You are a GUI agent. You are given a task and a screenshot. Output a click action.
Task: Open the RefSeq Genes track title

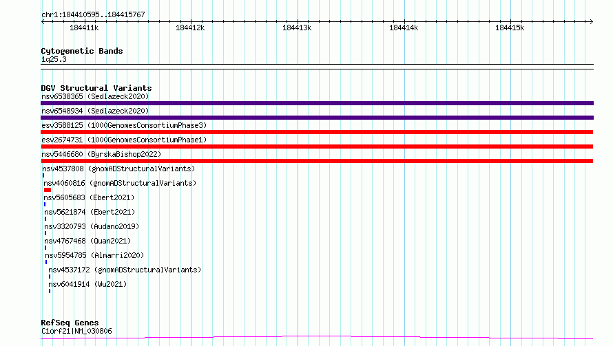[70, 323]
